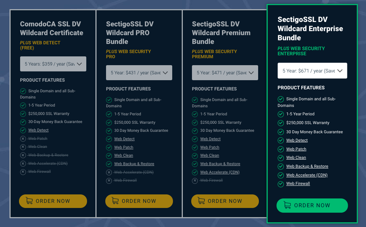
Task: Expand the Premium Bundle pricing options
Action: click(x=225, y=72)
